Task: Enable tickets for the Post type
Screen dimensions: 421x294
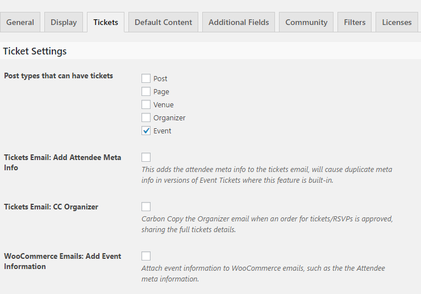Action: click(x=146, y=79)
